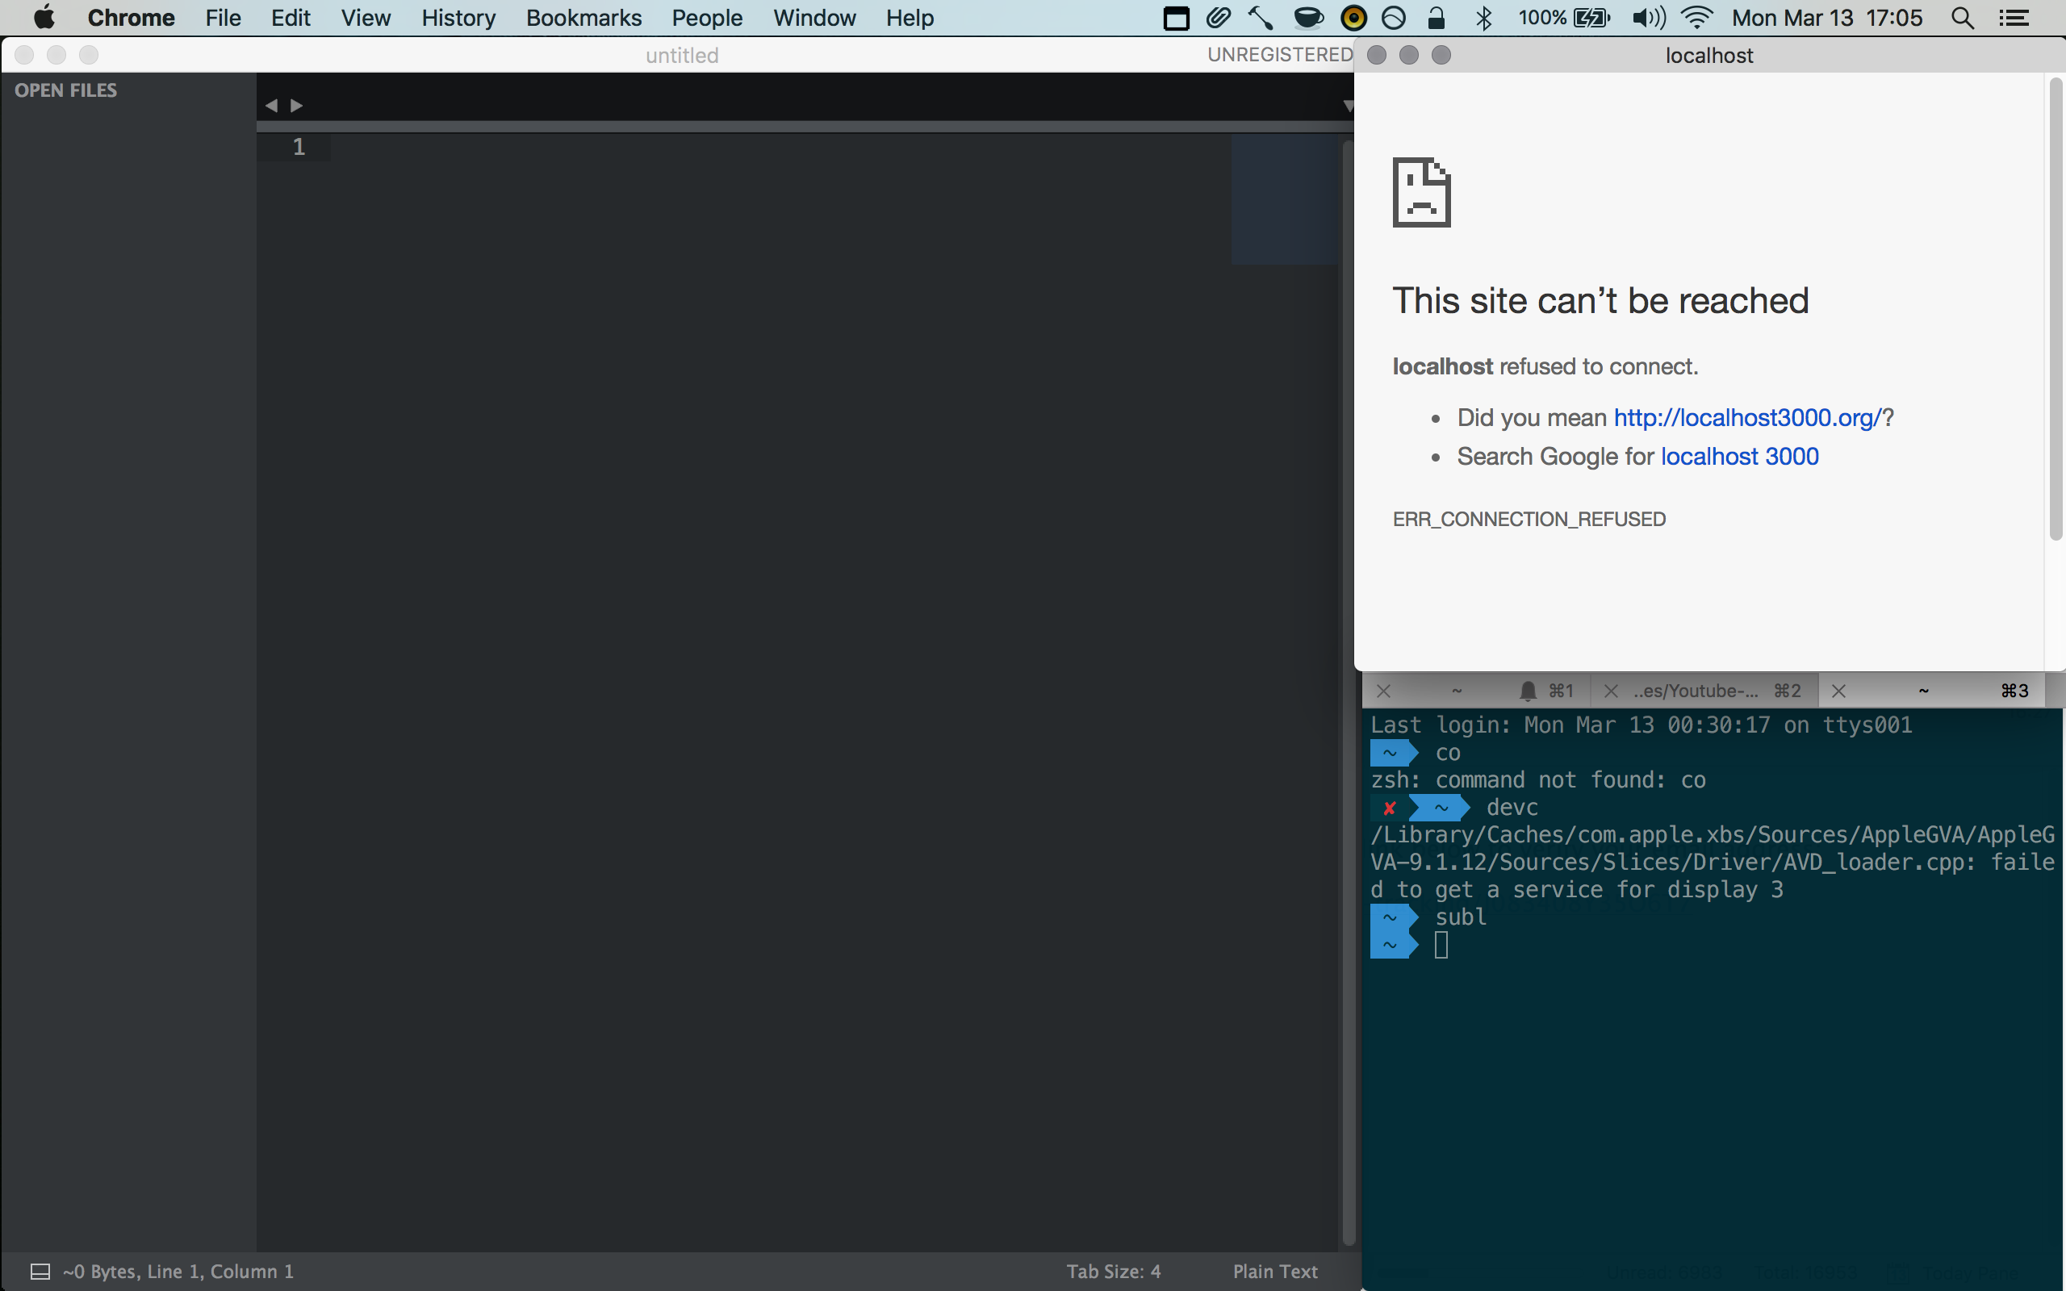Image resolution: width=2066 pixels, height=1291 pixels.
Task: Open Spotlight search magnifier in menu bar
Action: pos(1962,18)
